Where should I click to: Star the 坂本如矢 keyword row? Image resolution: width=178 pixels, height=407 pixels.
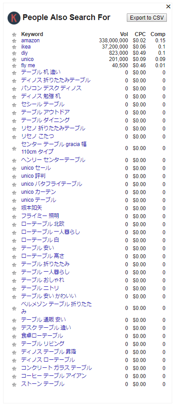pos(14,209)
